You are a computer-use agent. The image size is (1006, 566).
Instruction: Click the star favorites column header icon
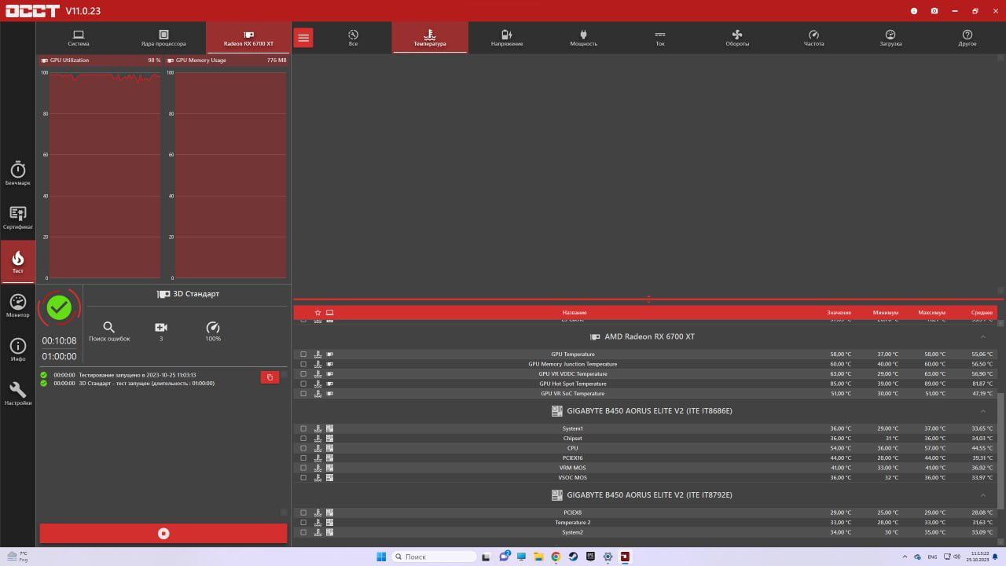click(318, 312)
